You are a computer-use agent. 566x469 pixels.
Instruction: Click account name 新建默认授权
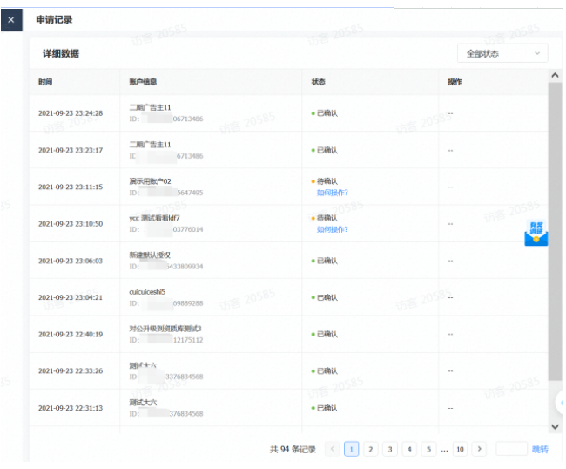pyautogui.click(x=150, y=255)
